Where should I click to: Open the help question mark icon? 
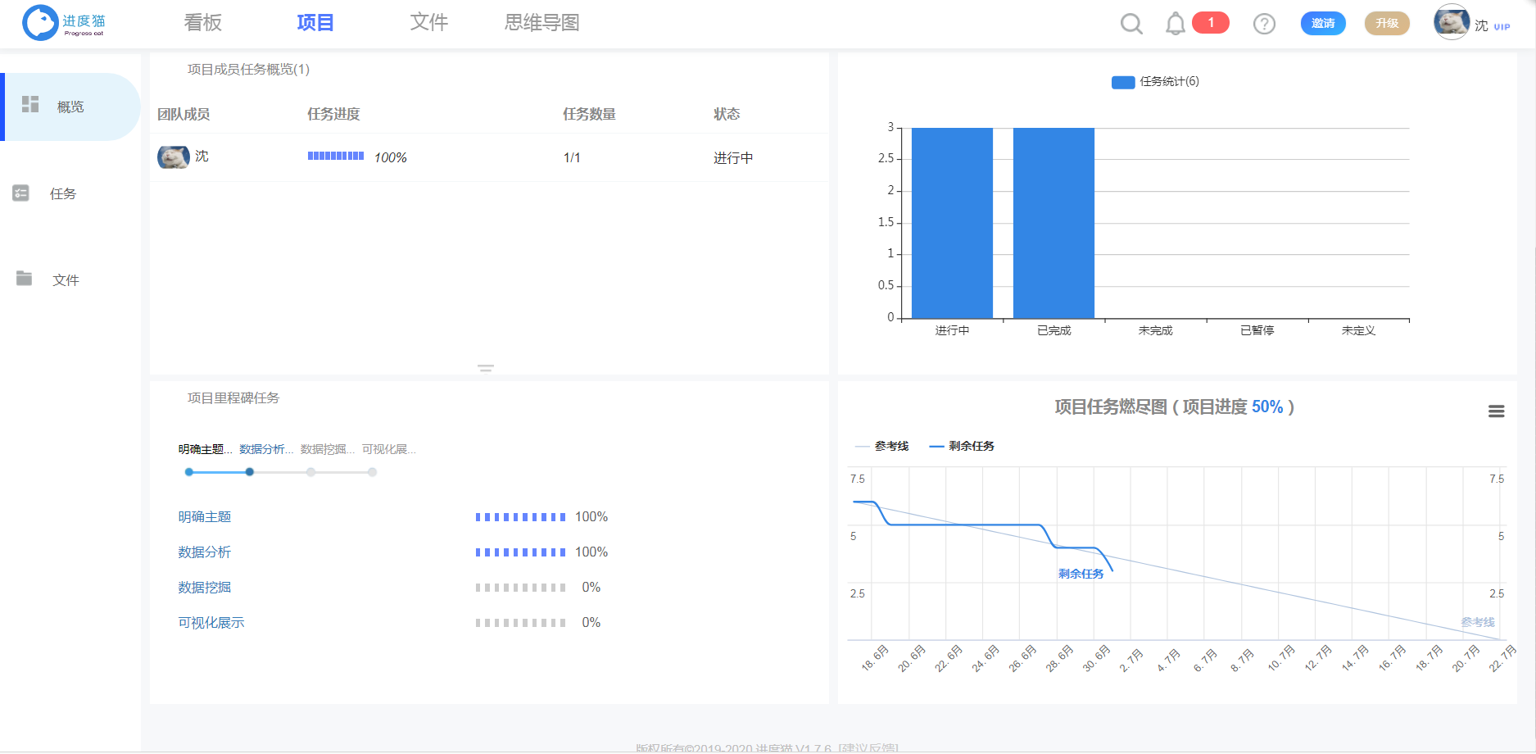(1264, 24)
